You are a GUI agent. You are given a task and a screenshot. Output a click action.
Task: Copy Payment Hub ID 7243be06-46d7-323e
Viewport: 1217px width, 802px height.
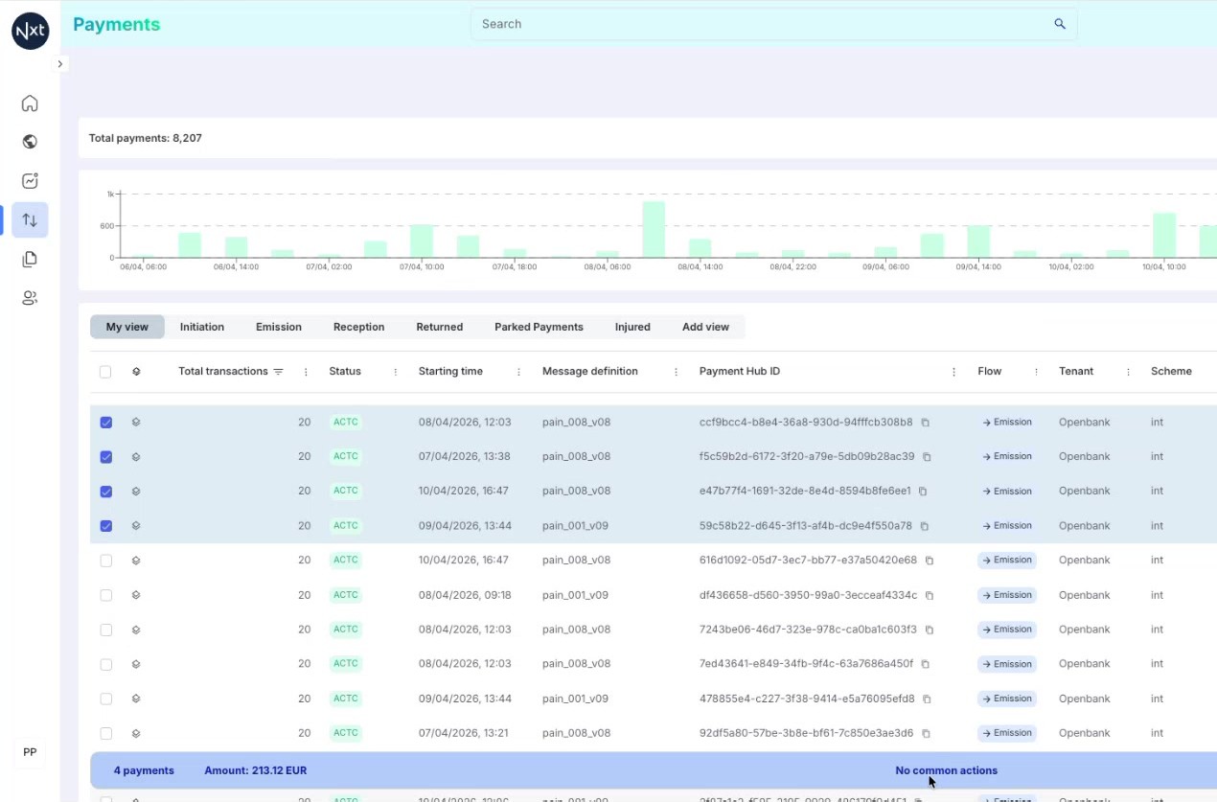[929, 630]
